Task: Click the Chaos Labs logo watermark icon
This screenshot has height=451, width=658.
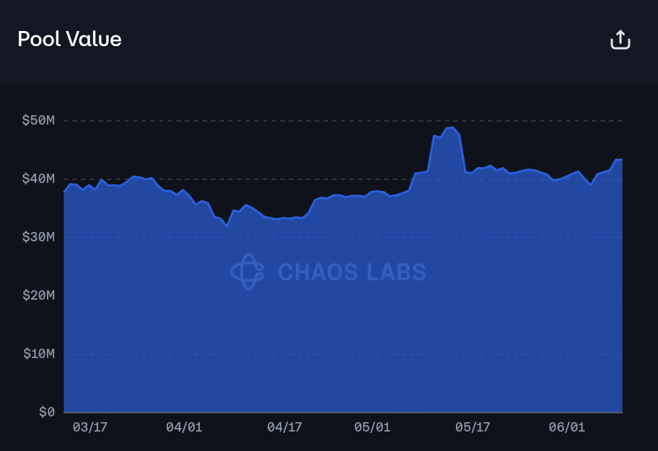Action: pos(247,272)
